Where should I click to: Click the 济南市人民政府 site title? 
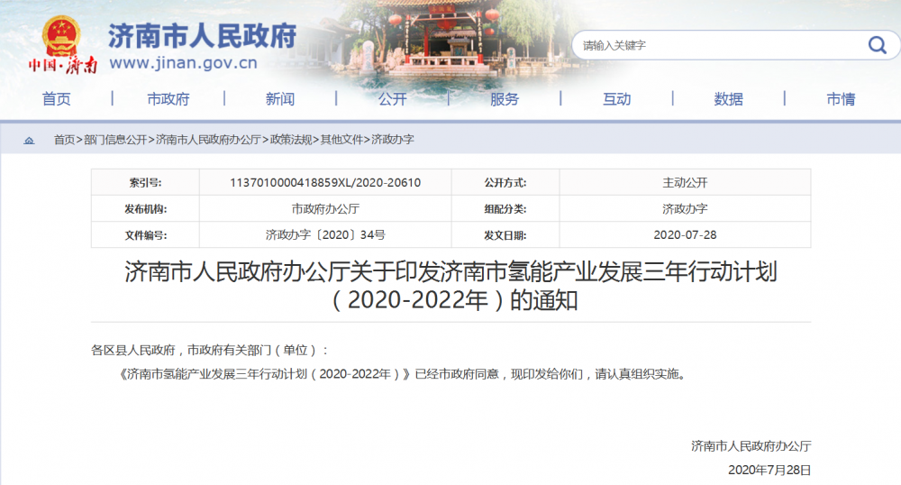(x=202, y=35)
